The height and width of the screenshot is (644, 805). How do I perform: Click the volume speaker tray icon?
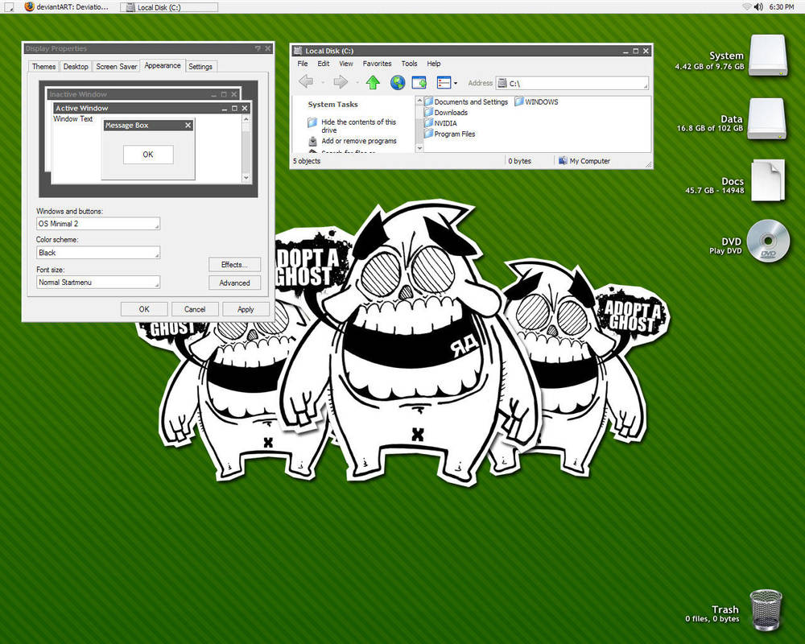click(758, 6)
